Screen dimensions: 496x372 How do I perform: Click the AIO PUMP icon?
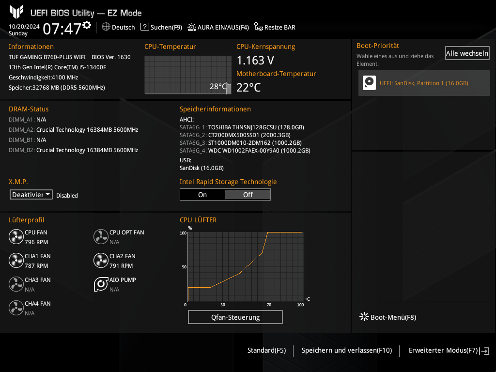(x=101, y=284)
